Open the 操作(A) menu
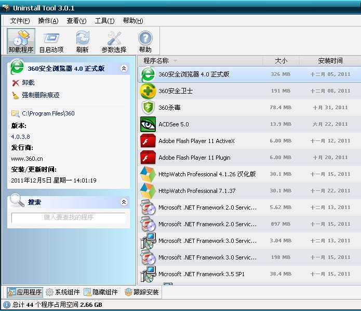The height and width of the screenshot is (311, 361). (x=48, y=21)
